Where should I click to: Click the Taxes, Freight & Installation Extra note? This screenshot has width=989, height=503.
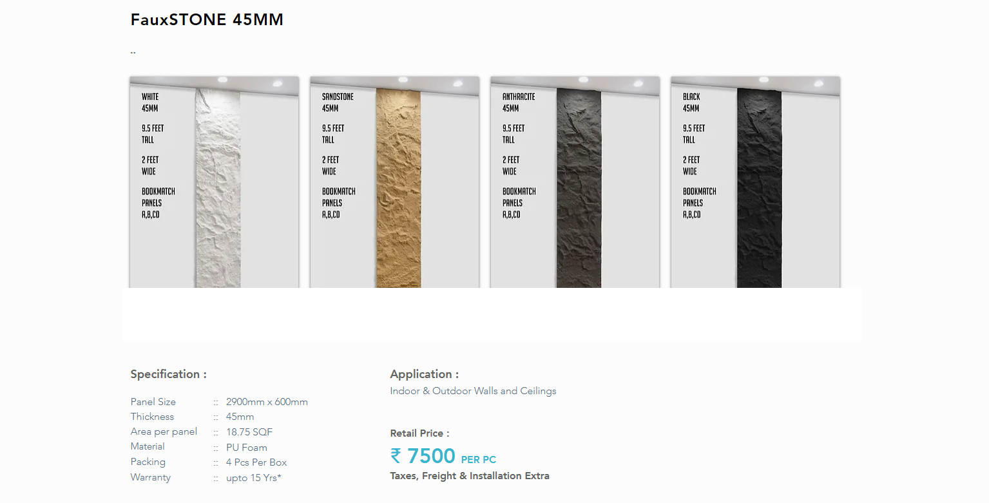(470, 476)
